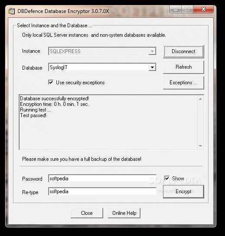The image size is (225, 236).
Task: Click the Disconnect button
Action: click(183, 51)
